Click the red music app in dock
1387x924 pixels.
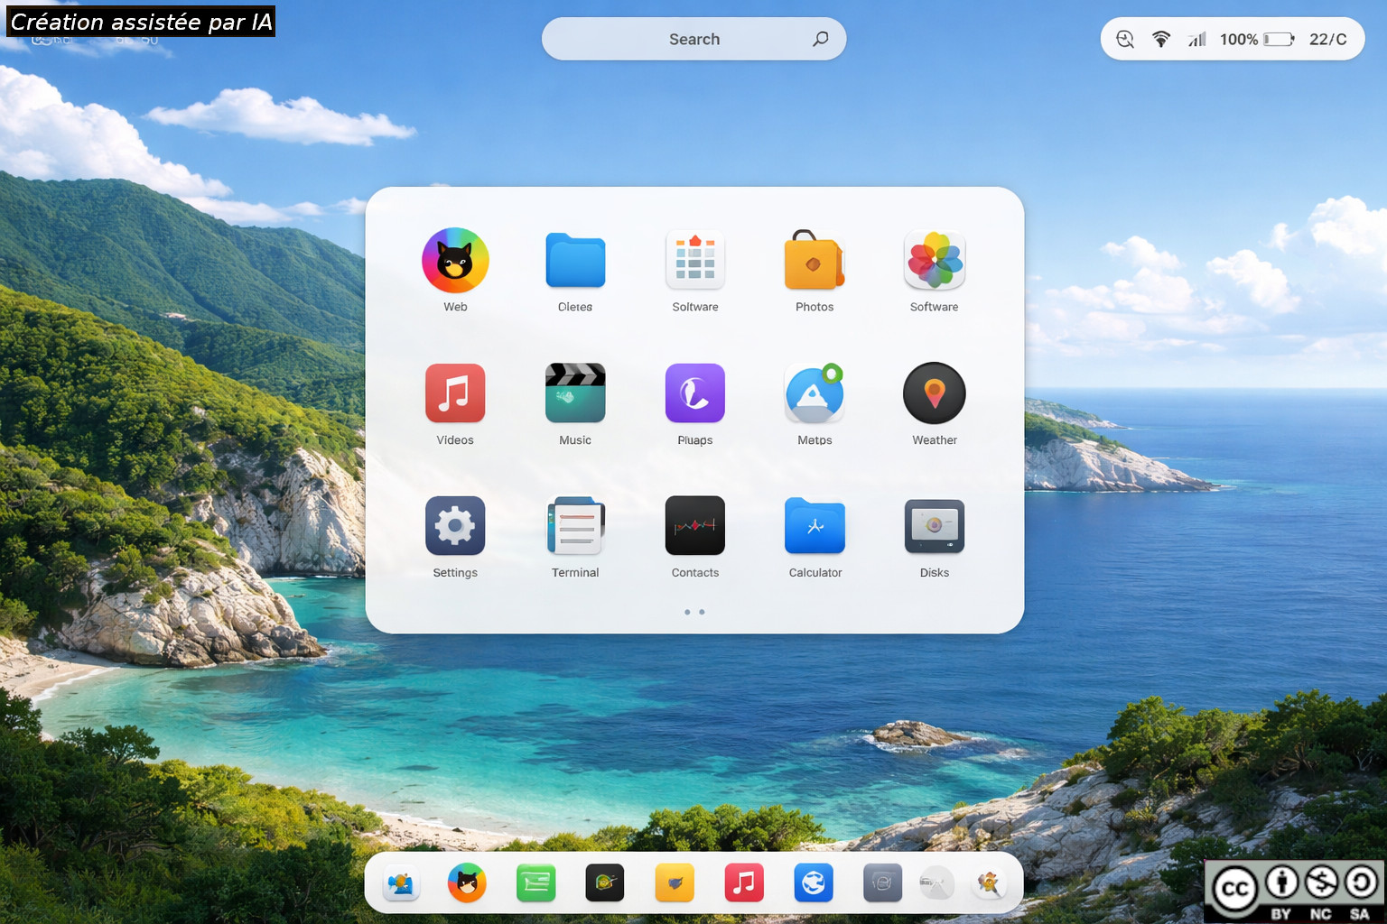pyautogui.click(x=744, y=882)
